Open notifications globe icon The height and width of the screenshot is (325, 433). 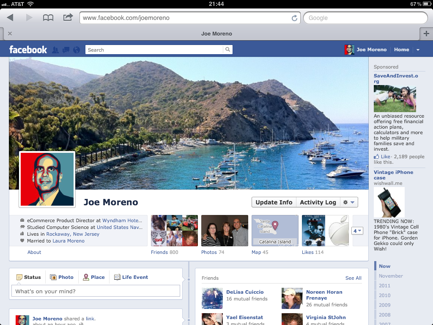click(77, 50)
